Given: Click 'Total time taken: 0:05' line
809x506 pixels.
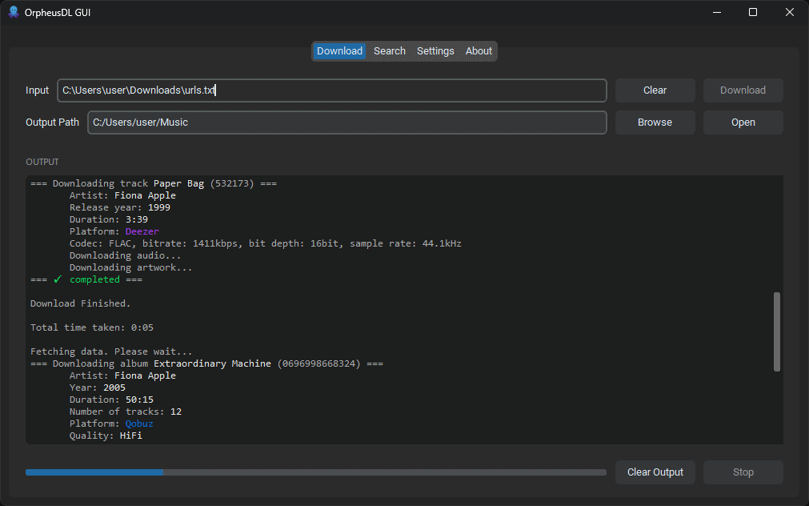Looking at the screenshot, I should 92,327.
